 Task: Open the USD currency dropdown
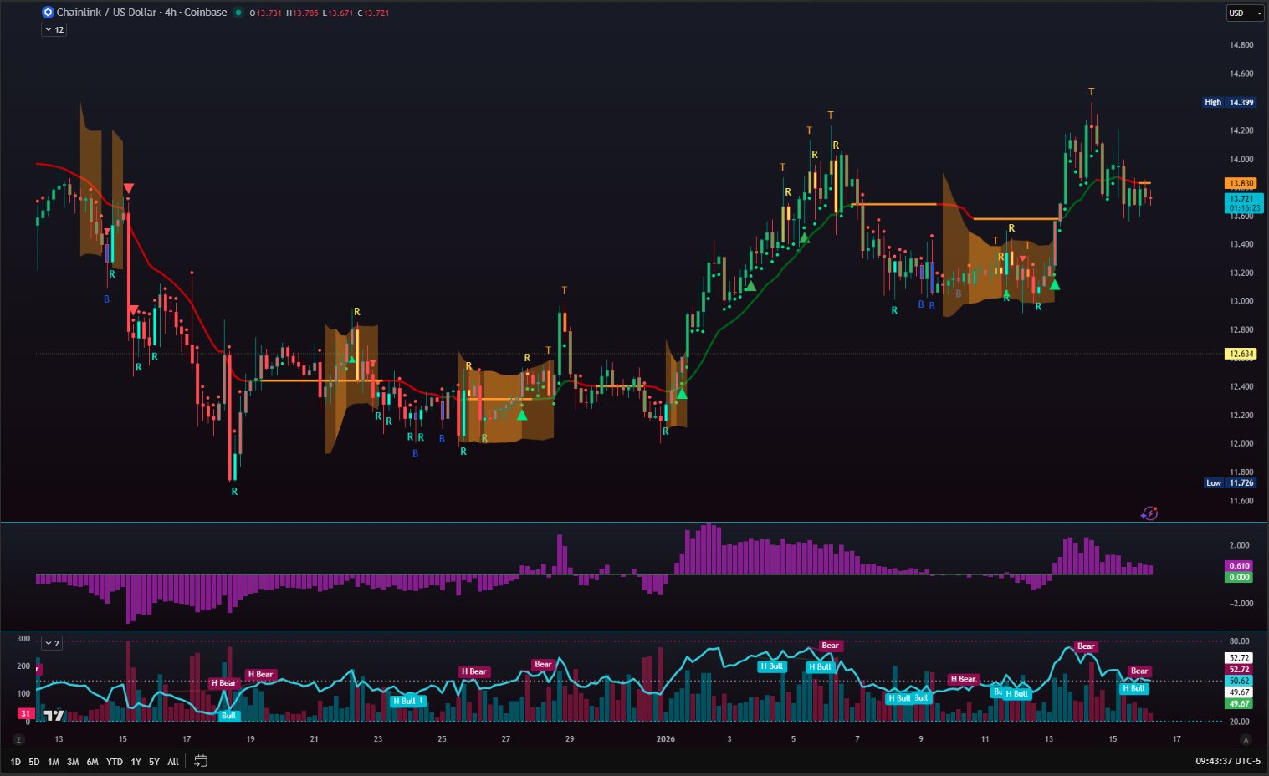(1246, 13)
